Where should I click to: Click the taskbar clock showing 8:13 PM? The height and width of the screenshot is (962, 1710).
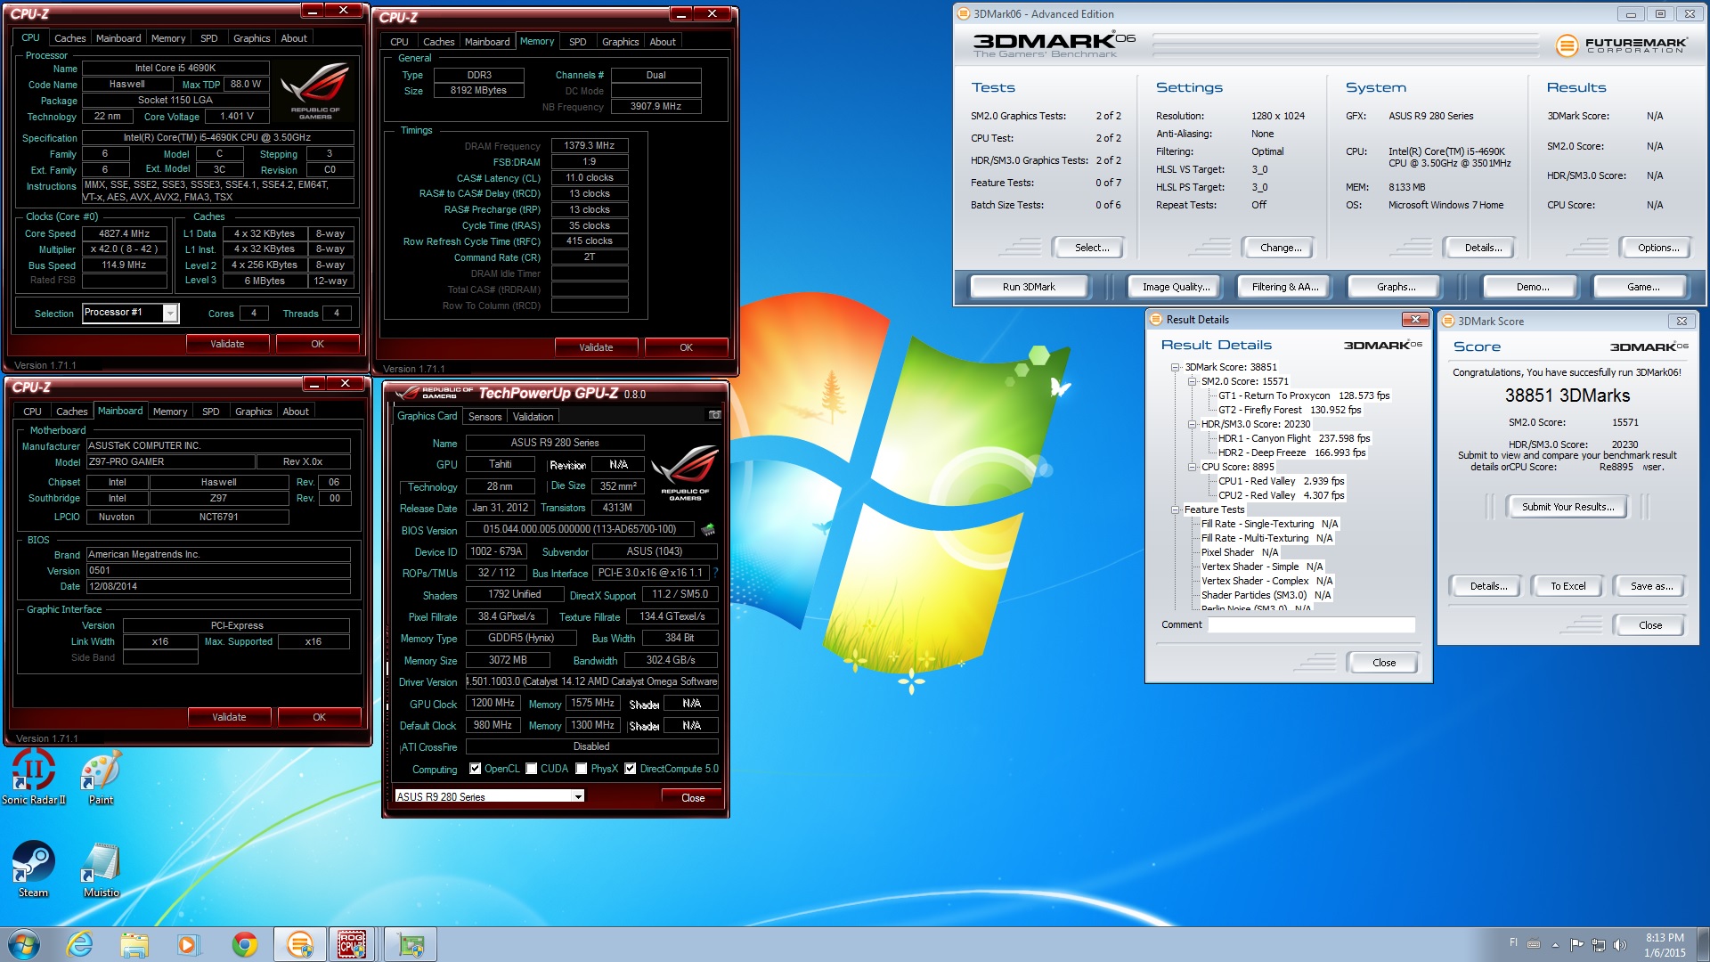(1665, 944)
